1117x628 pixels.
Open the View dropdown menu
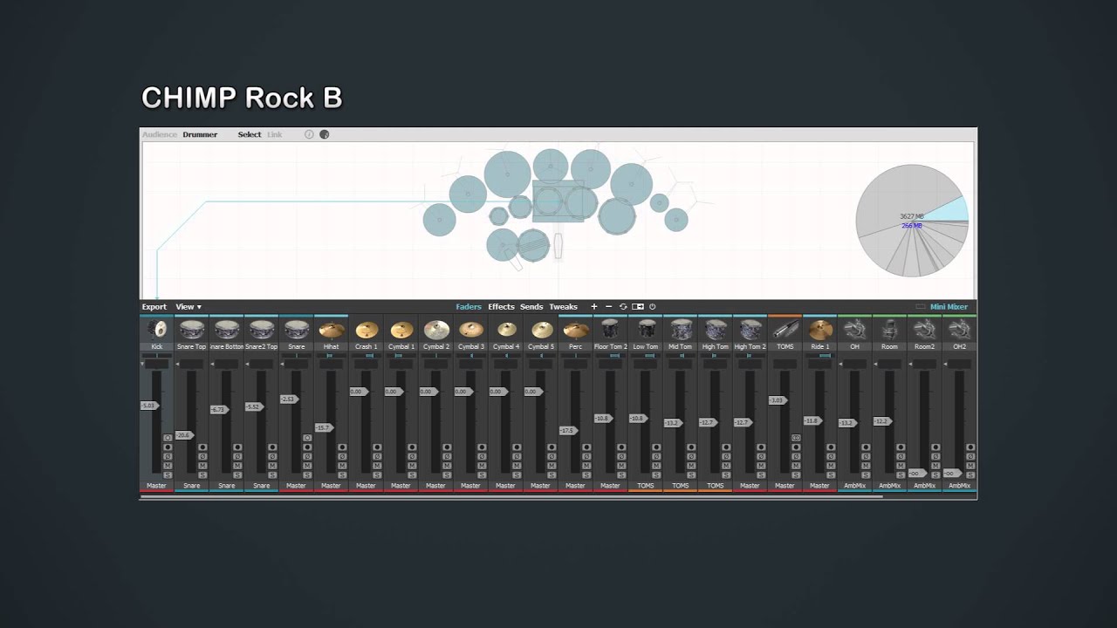coord(188,307)
